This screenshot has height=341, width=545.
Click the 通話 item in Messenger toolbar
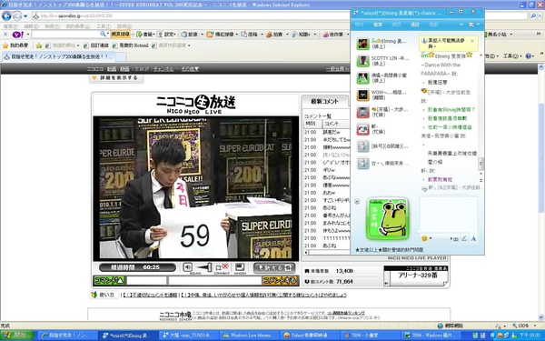tap(415, 25)
